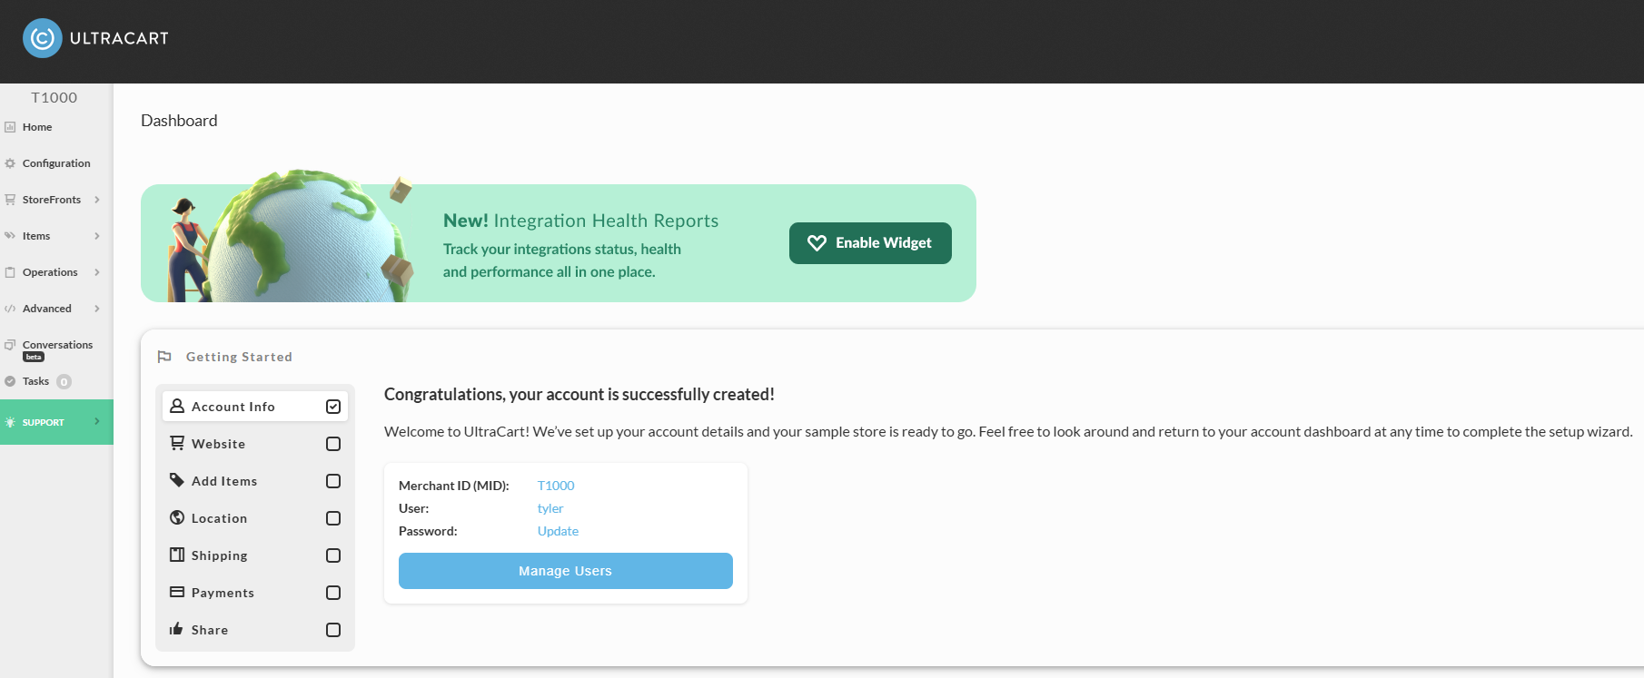The image size is (1644, 678).
Task: Click the Shipping box icon
Action: [177, 555]
